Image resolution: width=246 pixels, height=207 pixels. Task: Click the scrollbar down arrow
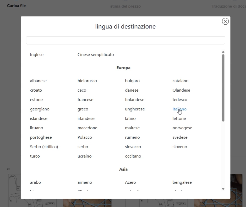click(223, 189)
